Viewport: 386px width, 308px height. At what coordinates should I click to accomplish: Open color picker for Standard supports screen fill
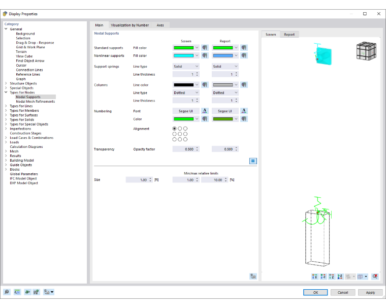tap(205, 48)
